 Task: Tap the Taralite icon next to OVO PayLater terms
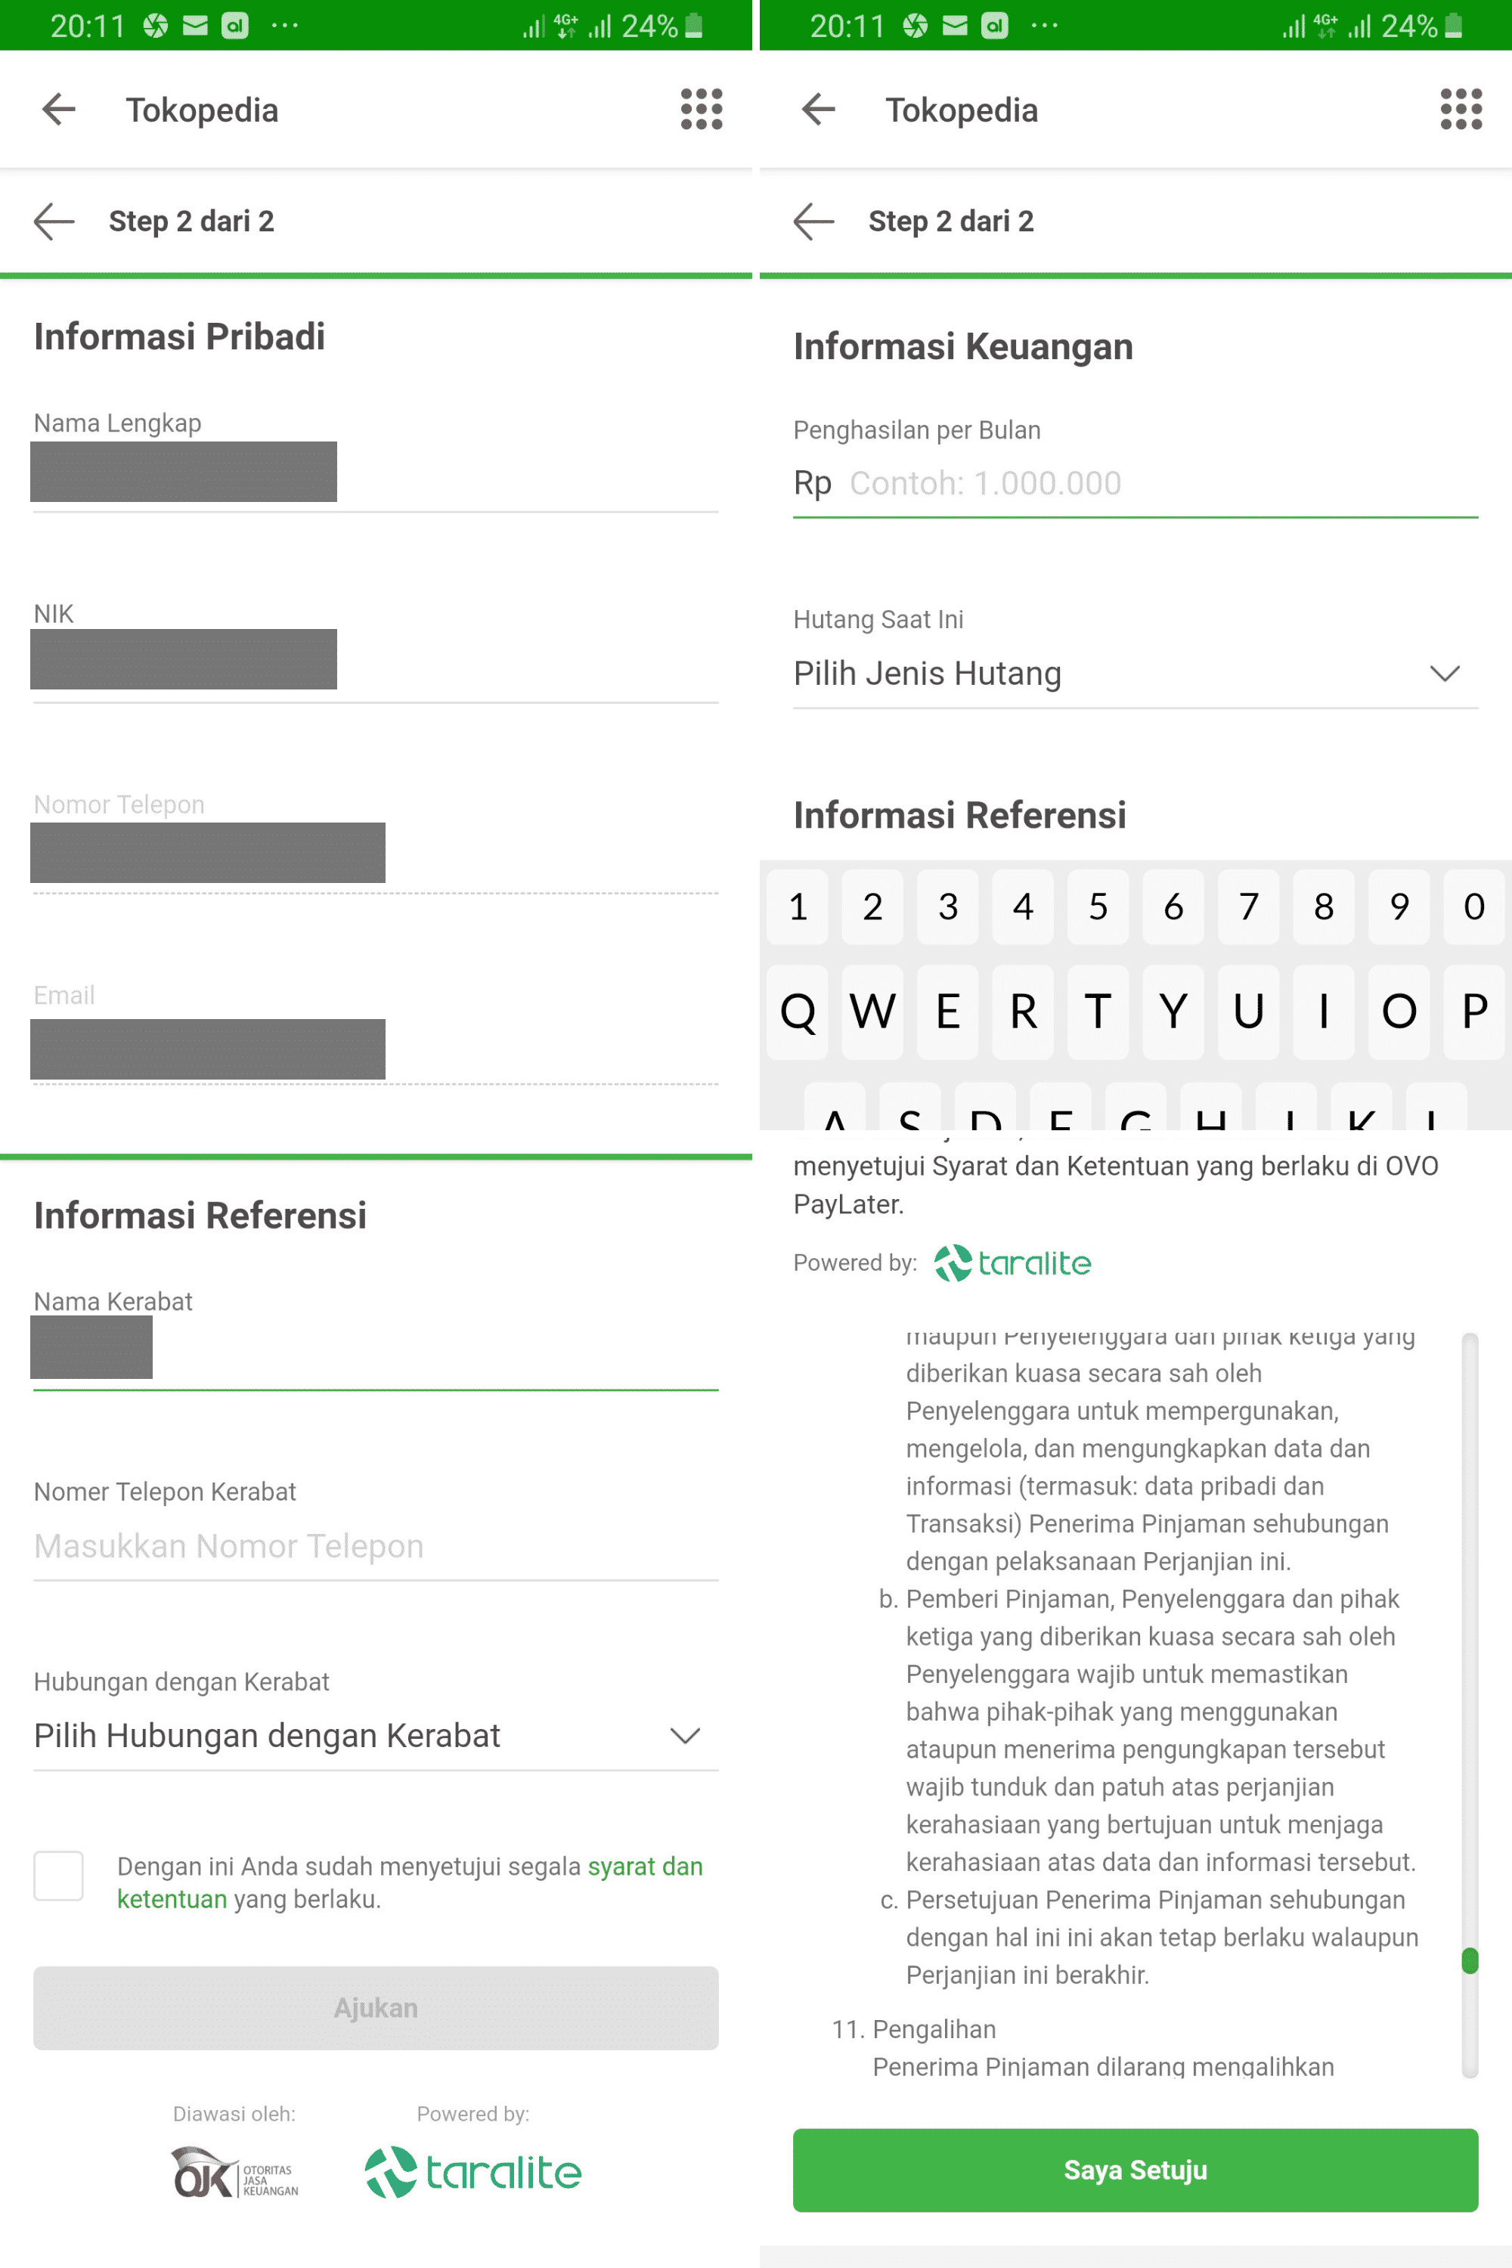coord(1011,1263)
